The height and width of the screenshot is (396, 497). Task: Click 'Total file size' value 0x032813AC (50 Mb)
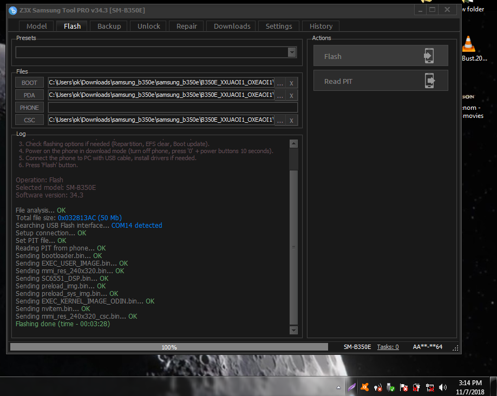(x=90, y=217)
